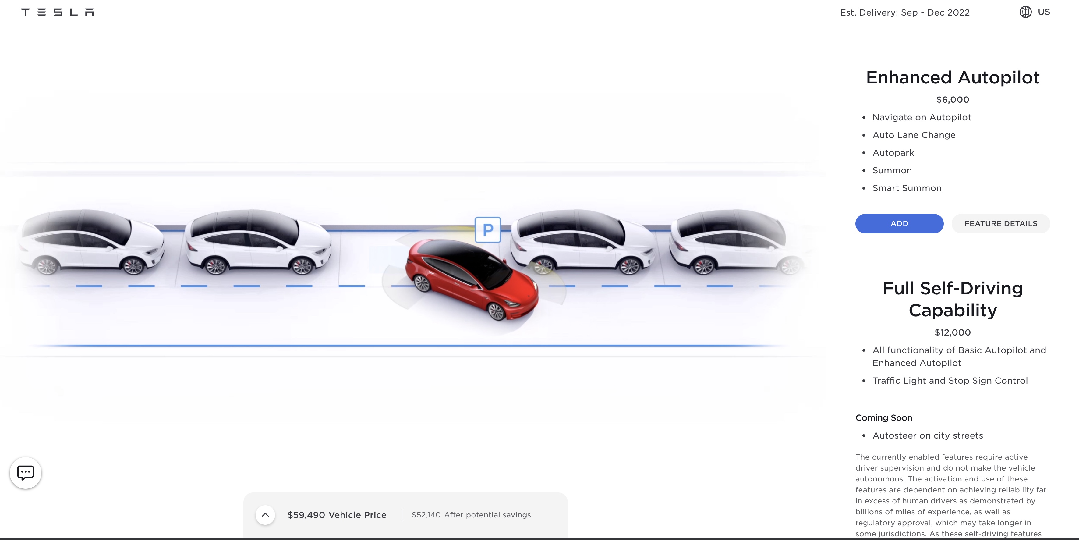The width and height of the screenshot is (1079, 540).
Task: Click '$59,490 Vehicle Price' label
Action: (x=337, y=514)
